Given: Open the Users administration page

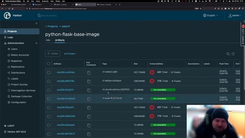Looking at the screenshot, I should (x=14, y=49).
